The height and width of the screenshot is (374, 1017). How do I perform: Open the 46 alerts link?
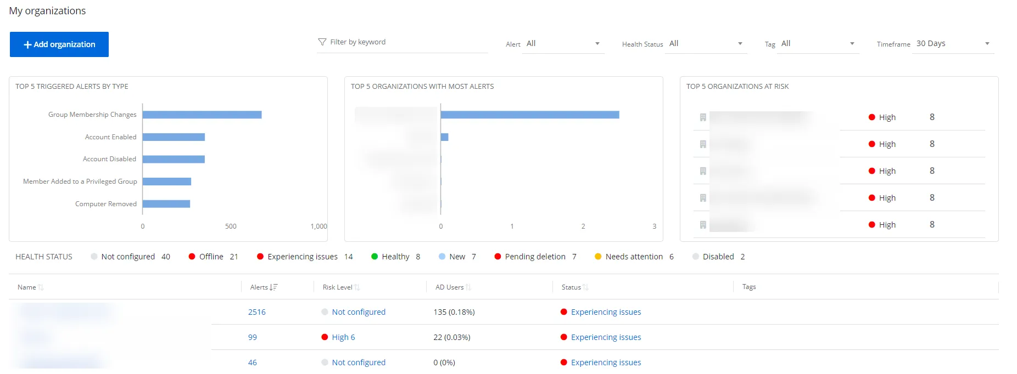pyautogui.click(x=253, y=362)
